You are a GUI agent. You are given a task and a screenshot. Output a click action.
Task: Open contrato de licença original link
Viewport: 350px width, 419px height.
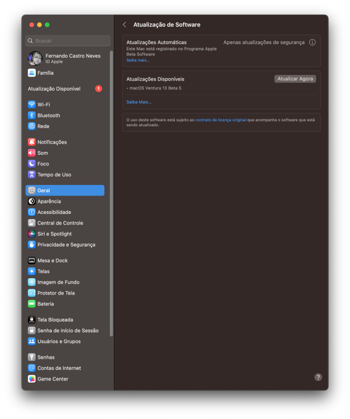(221, 120)
